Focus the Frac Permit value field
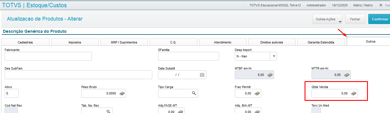Image resolution: width=390 pixels, height=113 pixels. pyautogui.click(x=248, y=93)
